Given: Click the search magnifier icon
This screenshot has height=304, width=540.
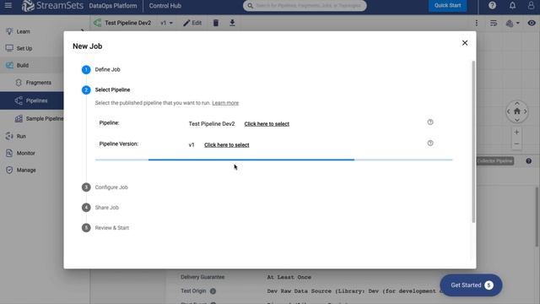Looking at the screenshot, I should click(x=251, y=6).
